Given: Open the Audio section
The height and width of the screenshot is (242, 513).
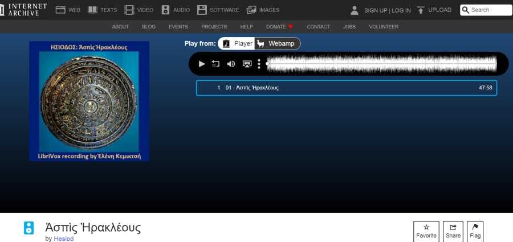Looking at the screenshot, I should 175,10.
